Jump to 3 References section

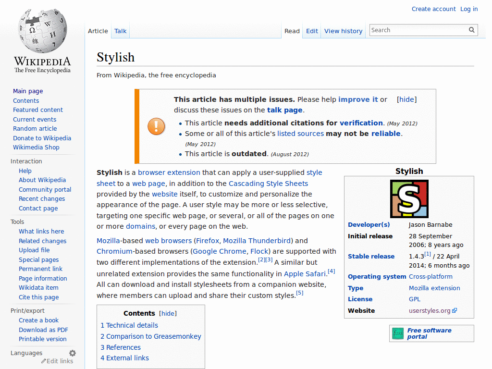121,347
